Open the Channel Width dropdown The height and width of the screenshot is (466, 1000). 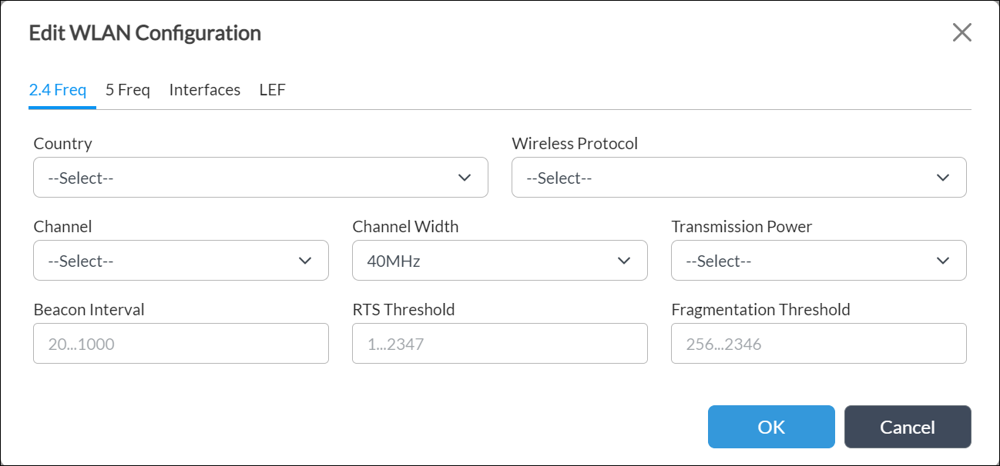point(499,261)
